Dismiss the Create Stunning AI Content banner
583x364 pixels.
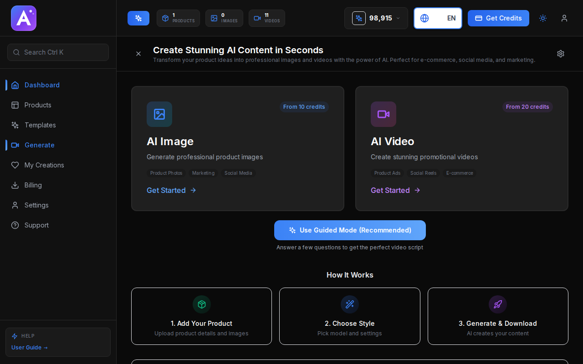click(x=138, y=54)
